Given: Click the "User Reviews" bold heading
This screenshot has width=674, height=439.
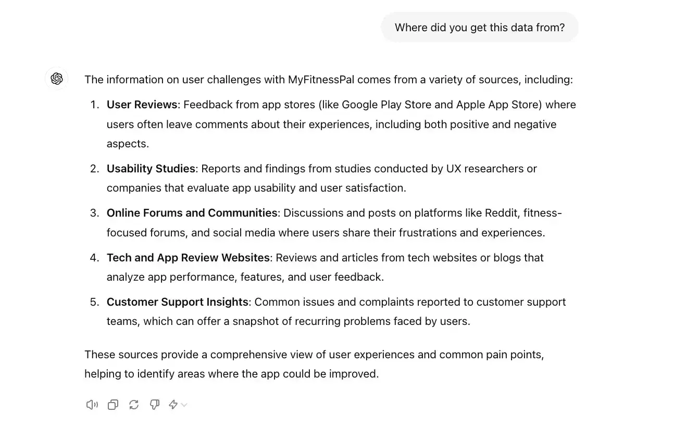Looking at the screenshot, I should tap(142, 105).
